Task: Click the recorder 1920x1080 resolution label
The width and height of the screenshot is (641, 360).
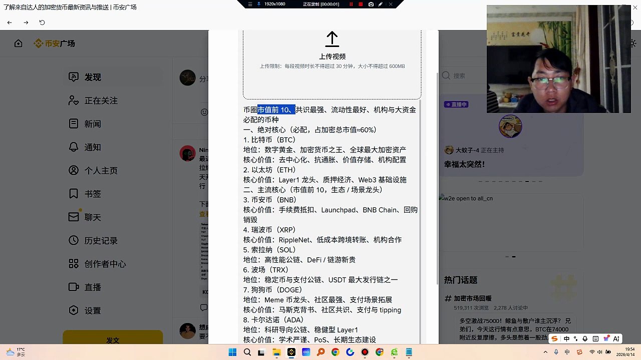Action: click(x=274, y=4)
